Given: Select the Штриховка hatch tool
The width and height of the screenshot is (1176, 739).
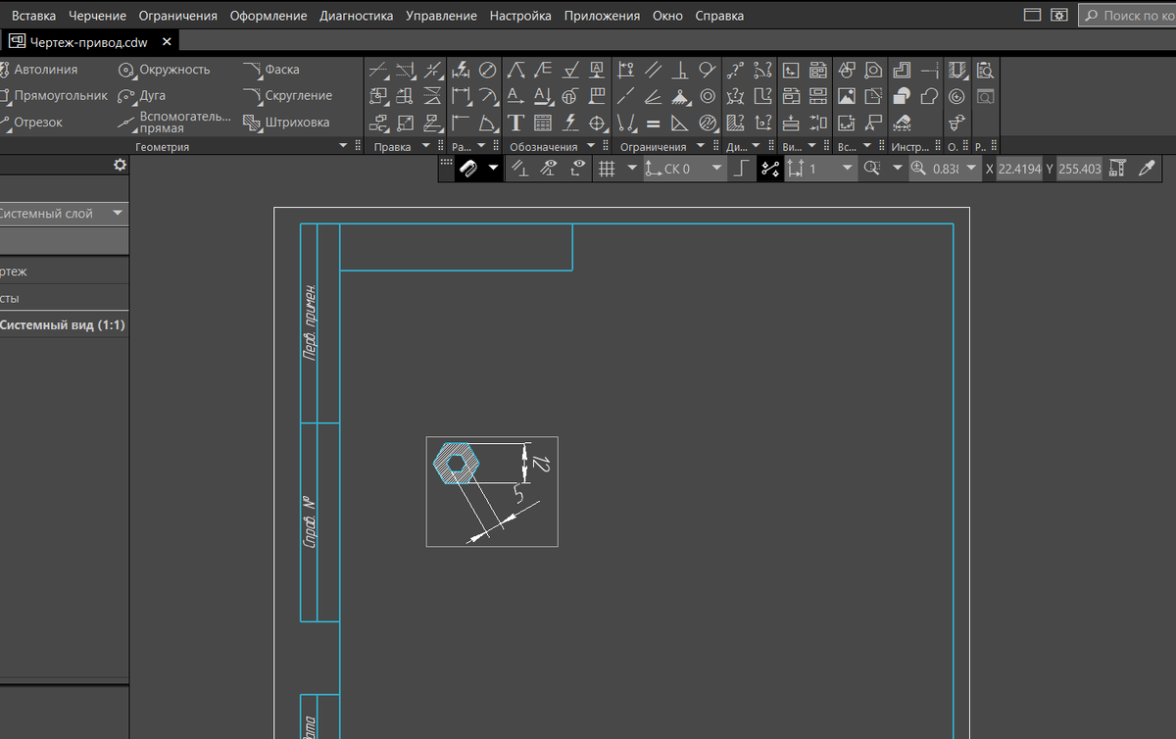Looking at the screenshot, I should coord(286,123).
